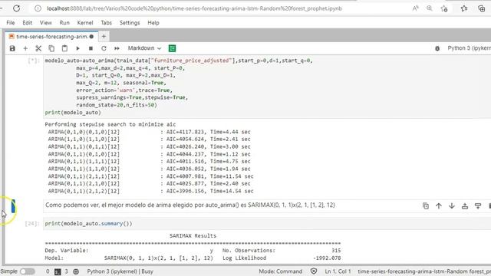491x276 pixels.
Task: Click the Mode: Command status text
Action: [x=280, y=271]
